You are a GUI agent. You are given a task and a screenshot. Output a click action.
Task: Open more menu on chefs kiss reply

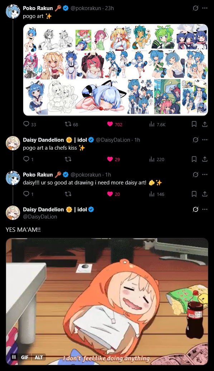(205, 140)
